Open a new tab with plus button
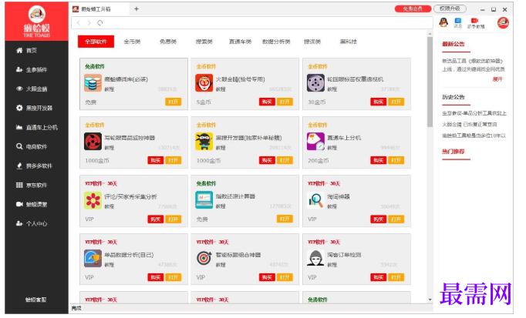Image resolution: width=526 pixels, height=318 pixels. click(137, 9)
